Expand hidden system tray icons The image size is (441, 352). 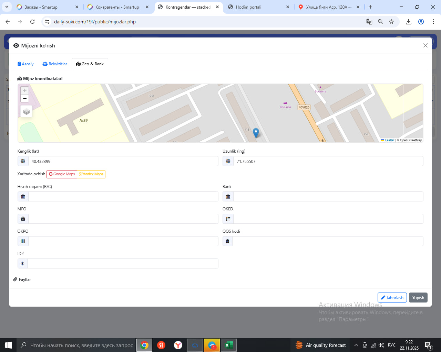(x=356, y=345)
